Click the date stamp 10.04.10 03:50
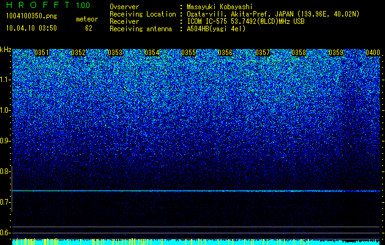385x245 pixels. [31, 28]
